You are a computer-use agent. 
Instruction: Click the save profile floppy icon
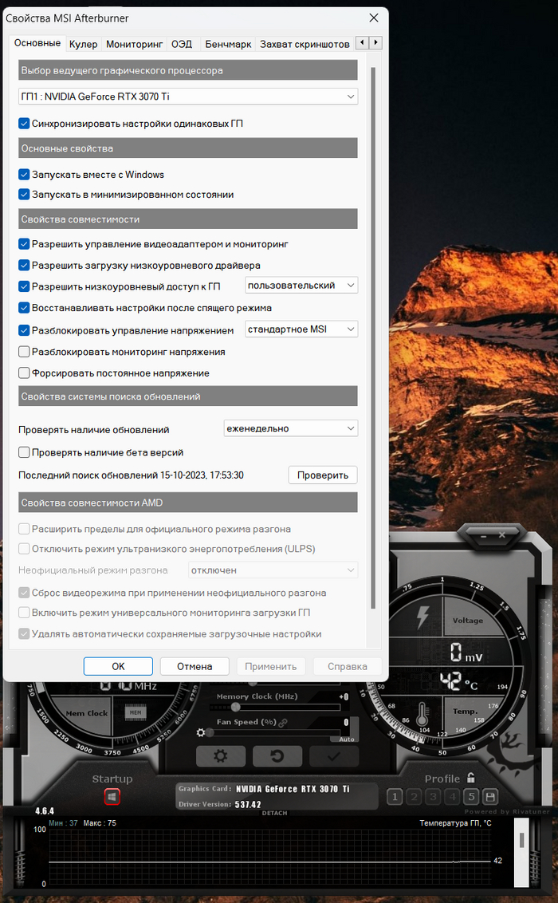pyautogui.click(x=491, y=797)
